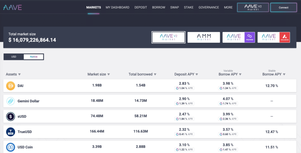
Task: Click the Gemini Dollar asset icon
Action: (11, 101)
